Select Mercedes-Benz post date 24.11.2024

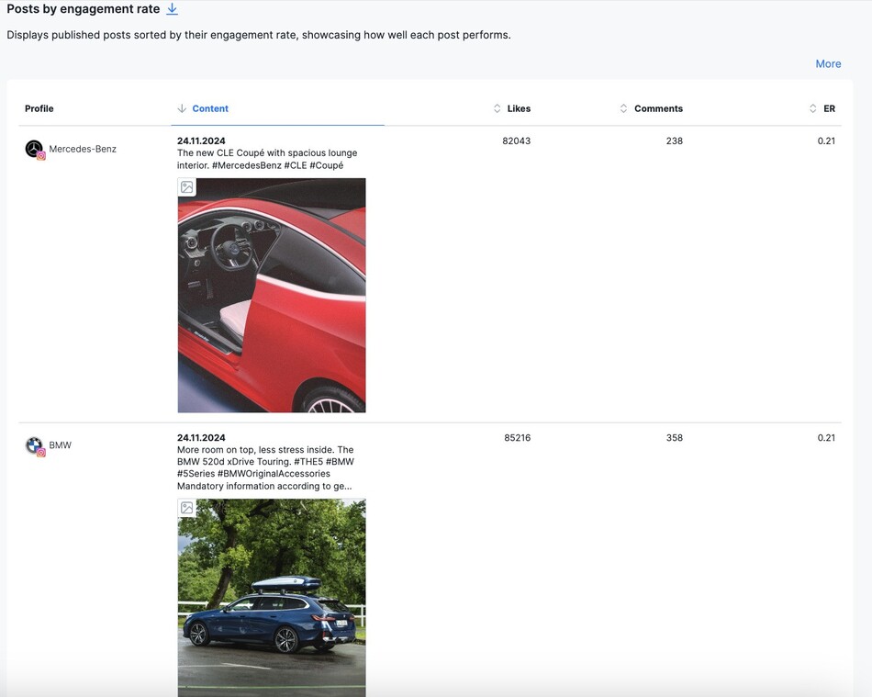[x=201, y=141]
